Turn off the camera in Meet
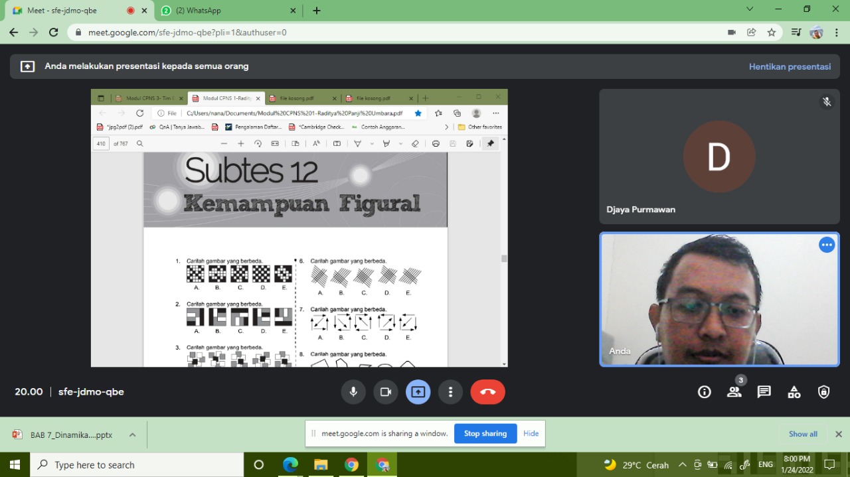This screenshot has width=850, height=477. point(385,392)
